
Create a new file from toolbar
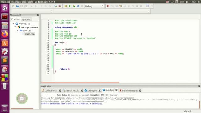(x=13, y=6)
